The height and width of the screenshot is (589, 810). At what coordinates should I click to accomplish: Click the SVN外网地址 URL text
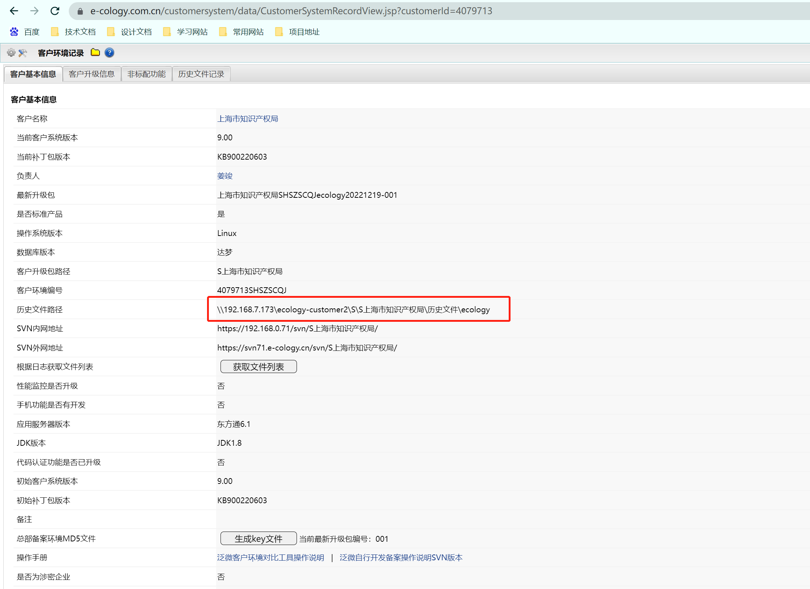pyautogui.click(x=307, y=348)
